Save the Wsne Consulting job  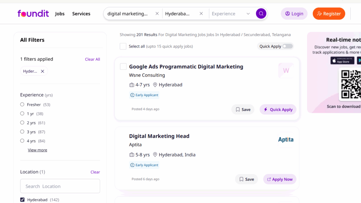pyautogui.click(x=243, y=110)
